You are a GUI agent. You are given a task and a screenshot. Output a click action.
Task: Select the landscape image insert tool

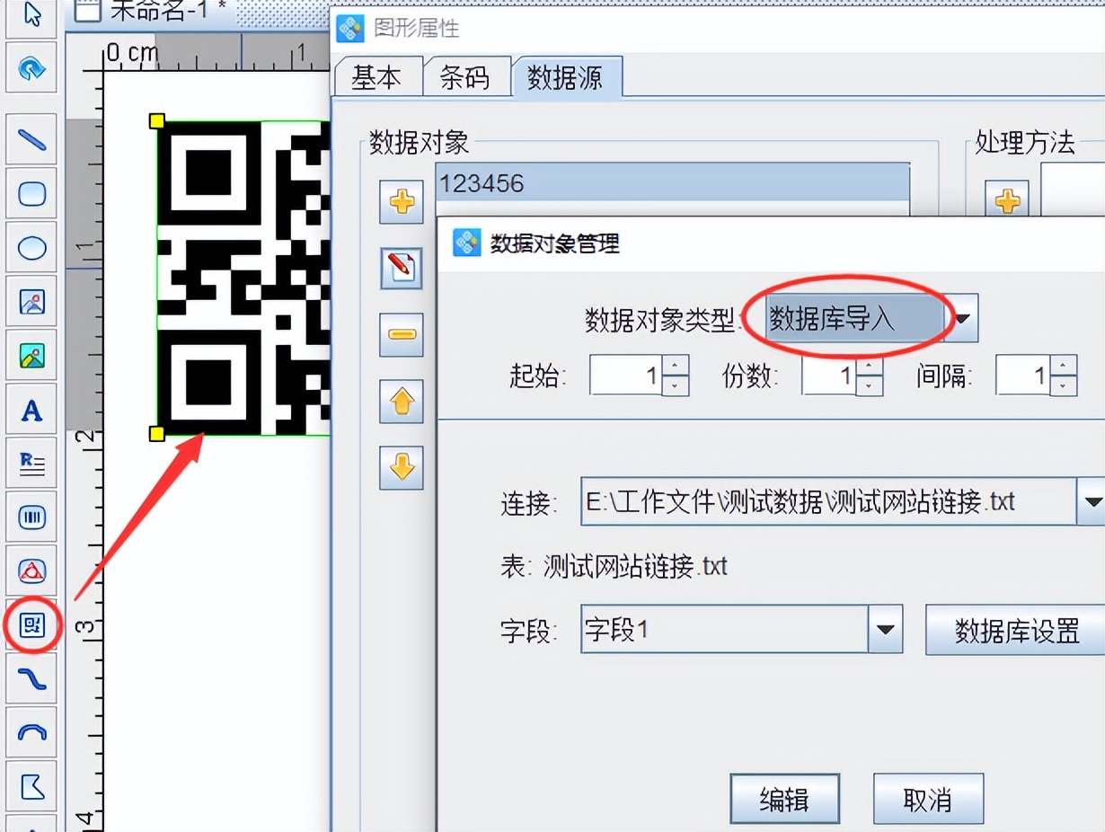(32, 357)
